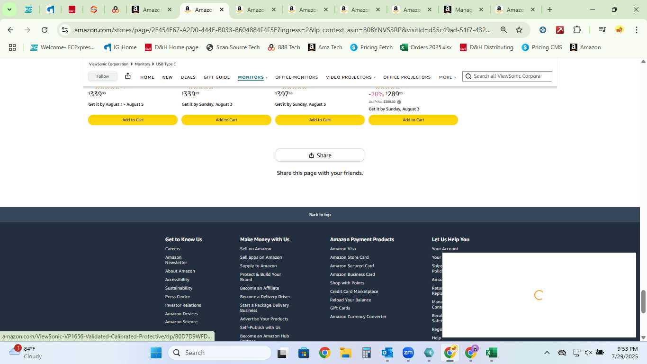Close the active Amazon tab

(221, 9)
